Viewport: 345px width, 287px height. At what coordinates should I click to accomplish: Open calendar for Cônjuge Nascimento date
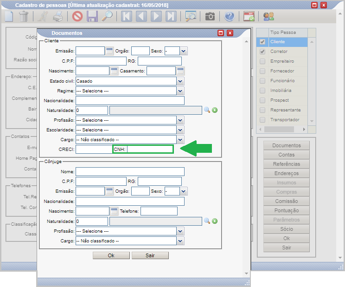click(114, 211)
